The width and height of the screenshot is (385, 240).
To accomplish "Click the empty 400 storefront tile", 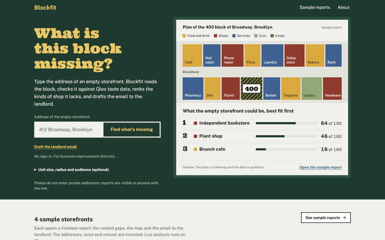I will 251,89.
